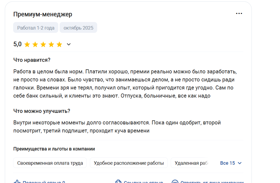Open the three-dots review options menu
This screenshot has width=280, height=183.
239,14
